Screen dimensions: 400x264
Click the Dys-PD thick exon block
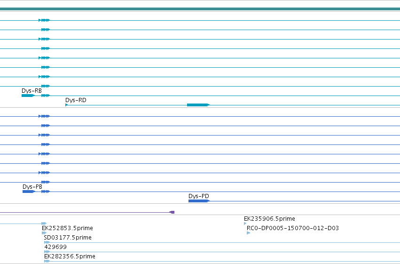(x=199, y=201)
